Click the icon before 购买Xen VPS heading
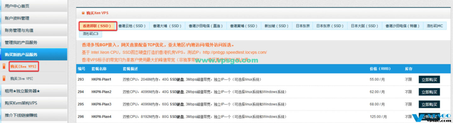The height and width of the screenshot is (123, 453). tap(83, 13)
